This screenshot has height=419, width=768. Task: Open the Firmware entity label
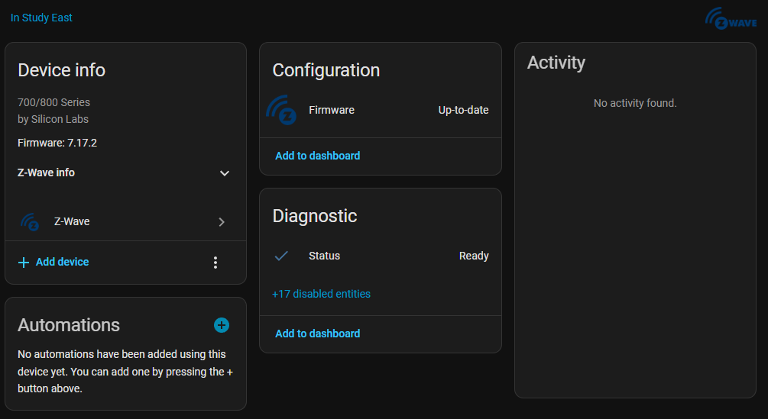(332, 110)
